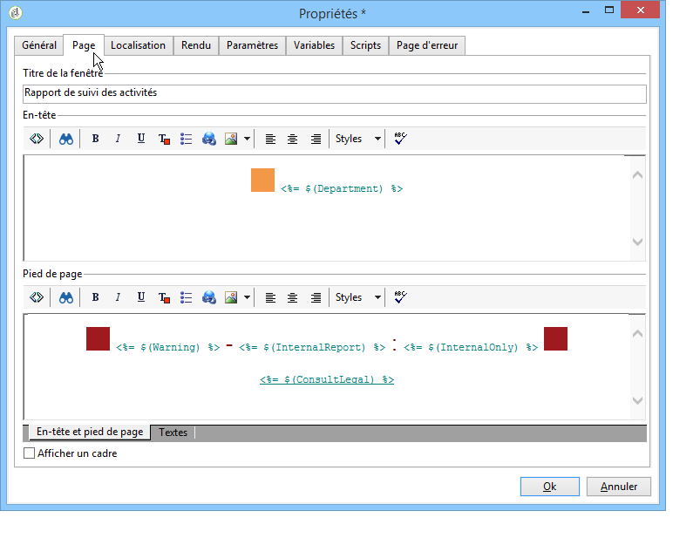The image size is (700, 545).
Task: Run spell check in Pied de page toolbar
Action: (x=400, y=297)
